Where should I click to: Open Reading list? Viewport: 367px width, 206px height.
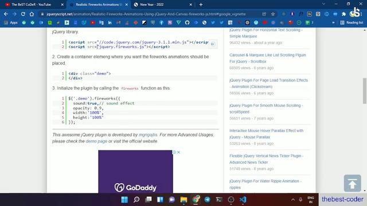coord(352,23)
